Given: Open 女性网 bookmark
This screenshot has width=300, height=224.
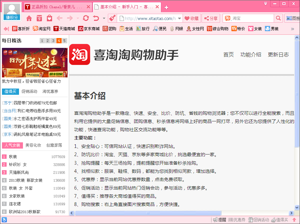Looking at the screenshot, I should [195, 29].
